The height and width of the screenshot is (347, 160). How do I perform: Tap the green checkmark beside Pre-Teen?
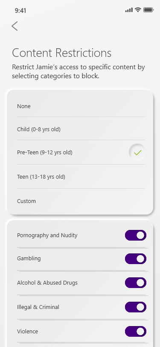point(137,153)
